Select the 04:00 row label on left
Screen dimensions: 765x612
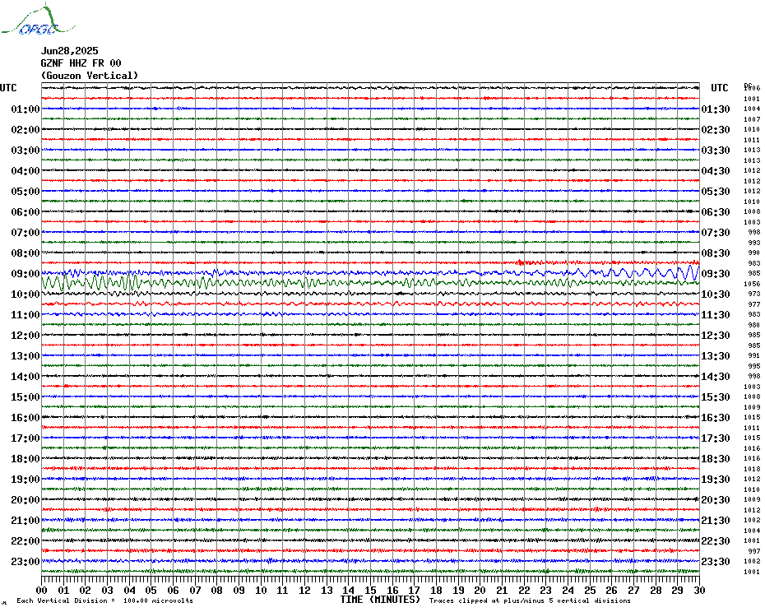[25, 171]
